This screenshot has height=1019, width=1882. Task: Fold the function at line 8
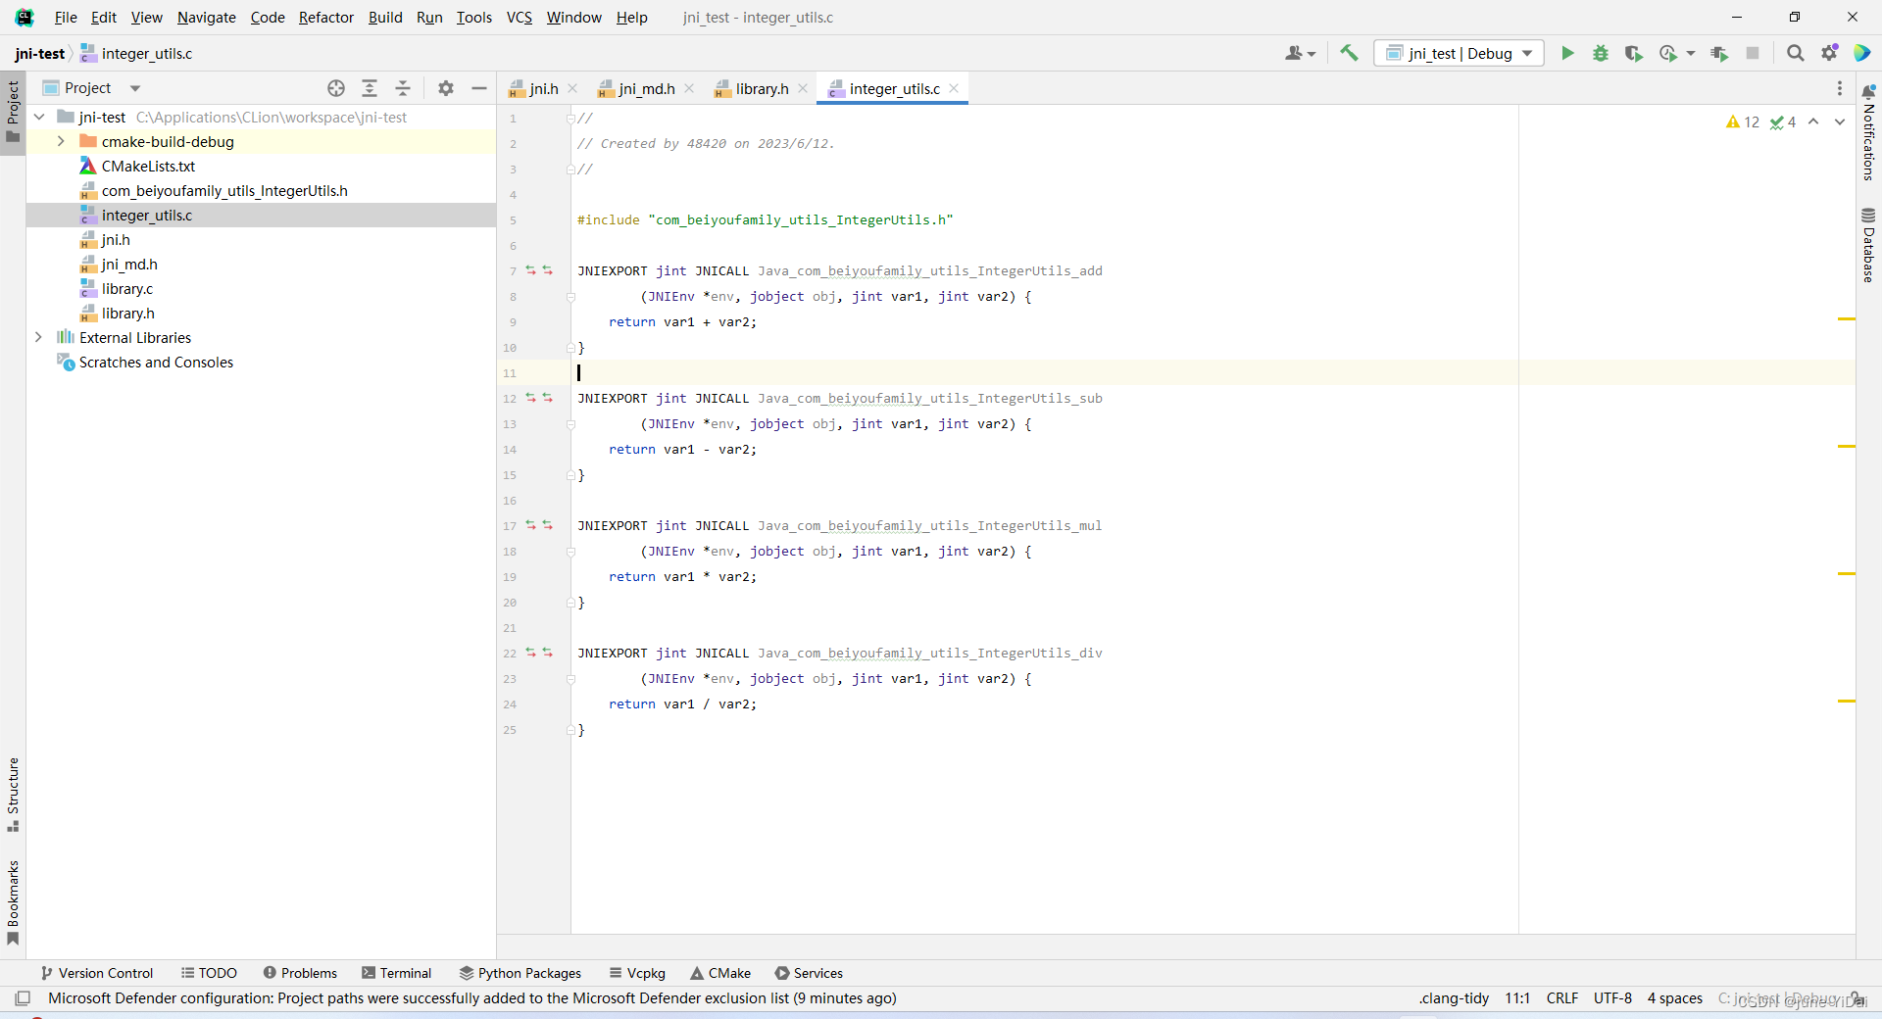click(570, 296)
